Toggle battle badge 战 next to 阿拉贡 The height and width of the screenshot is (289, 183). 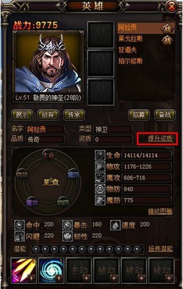click(167, 29)
